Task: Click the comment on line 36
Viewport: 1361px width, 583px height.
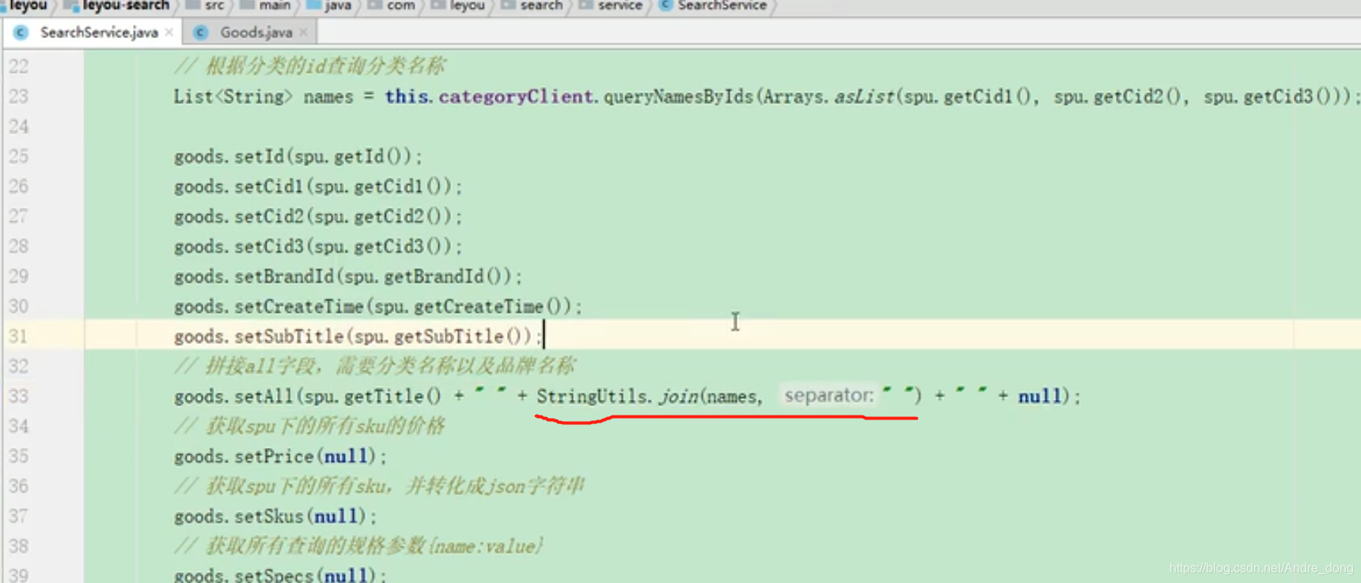Action: pyautogui.click(x=379, y=487)
